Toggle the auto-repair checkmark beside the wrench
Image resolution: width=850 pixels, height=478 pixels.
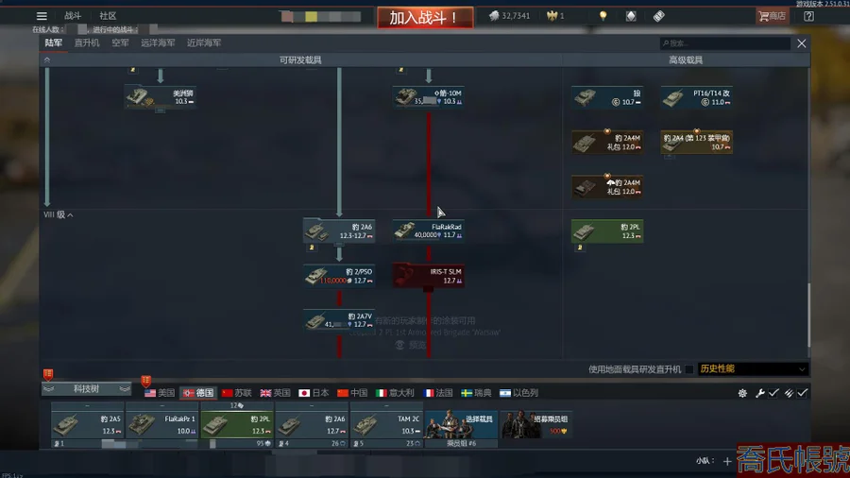(773, 393)
